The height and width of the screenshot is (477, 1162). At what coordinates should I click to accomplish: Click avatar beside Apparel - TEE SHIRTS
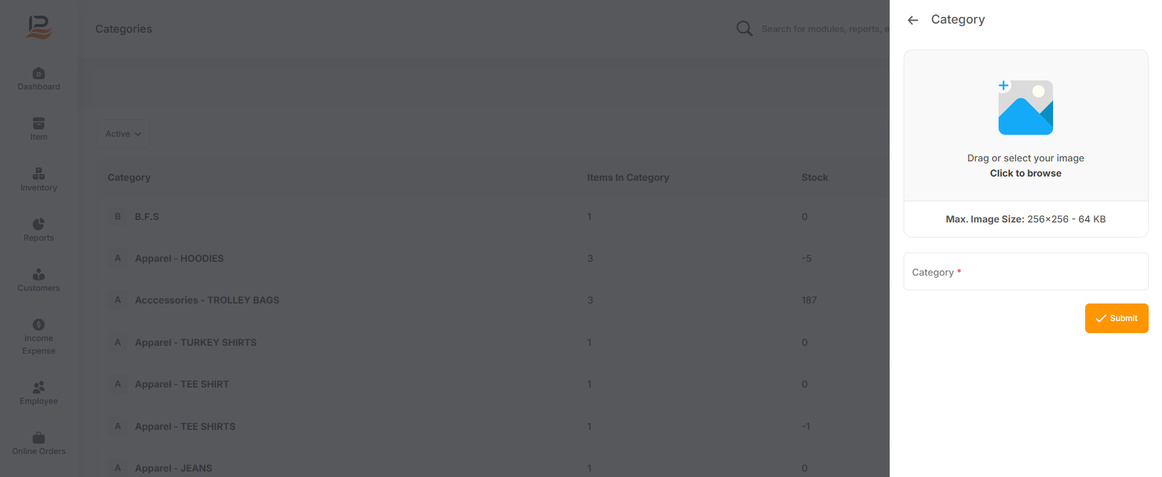point(117,426)
